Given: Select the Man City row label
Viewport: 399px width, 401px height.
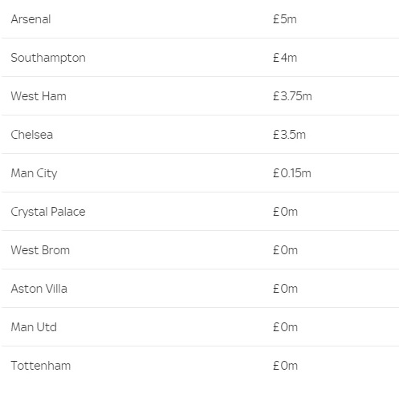Looking at the screenshot, I should click(x=34, y=173).
